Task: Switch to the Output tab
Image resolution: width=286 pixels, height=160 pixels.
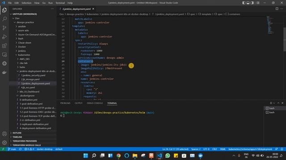Action: pyautogui.click(x=79, y=103)
